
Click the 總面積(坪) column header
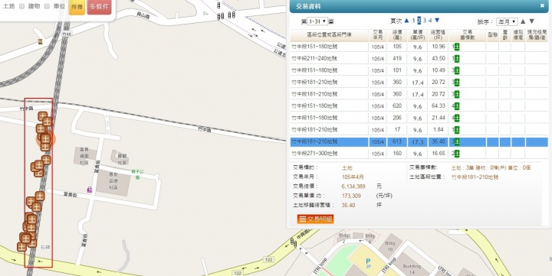pyautogui.click(x=439, y=34)
